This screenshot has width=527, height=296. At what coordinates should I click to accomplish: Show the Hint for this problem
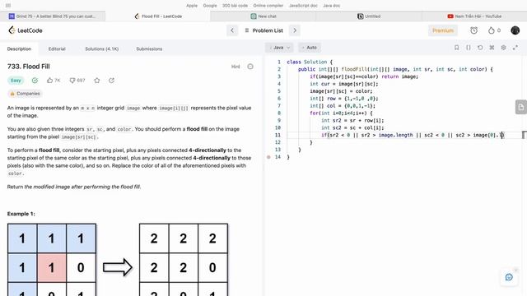click(x=236, y=67)
